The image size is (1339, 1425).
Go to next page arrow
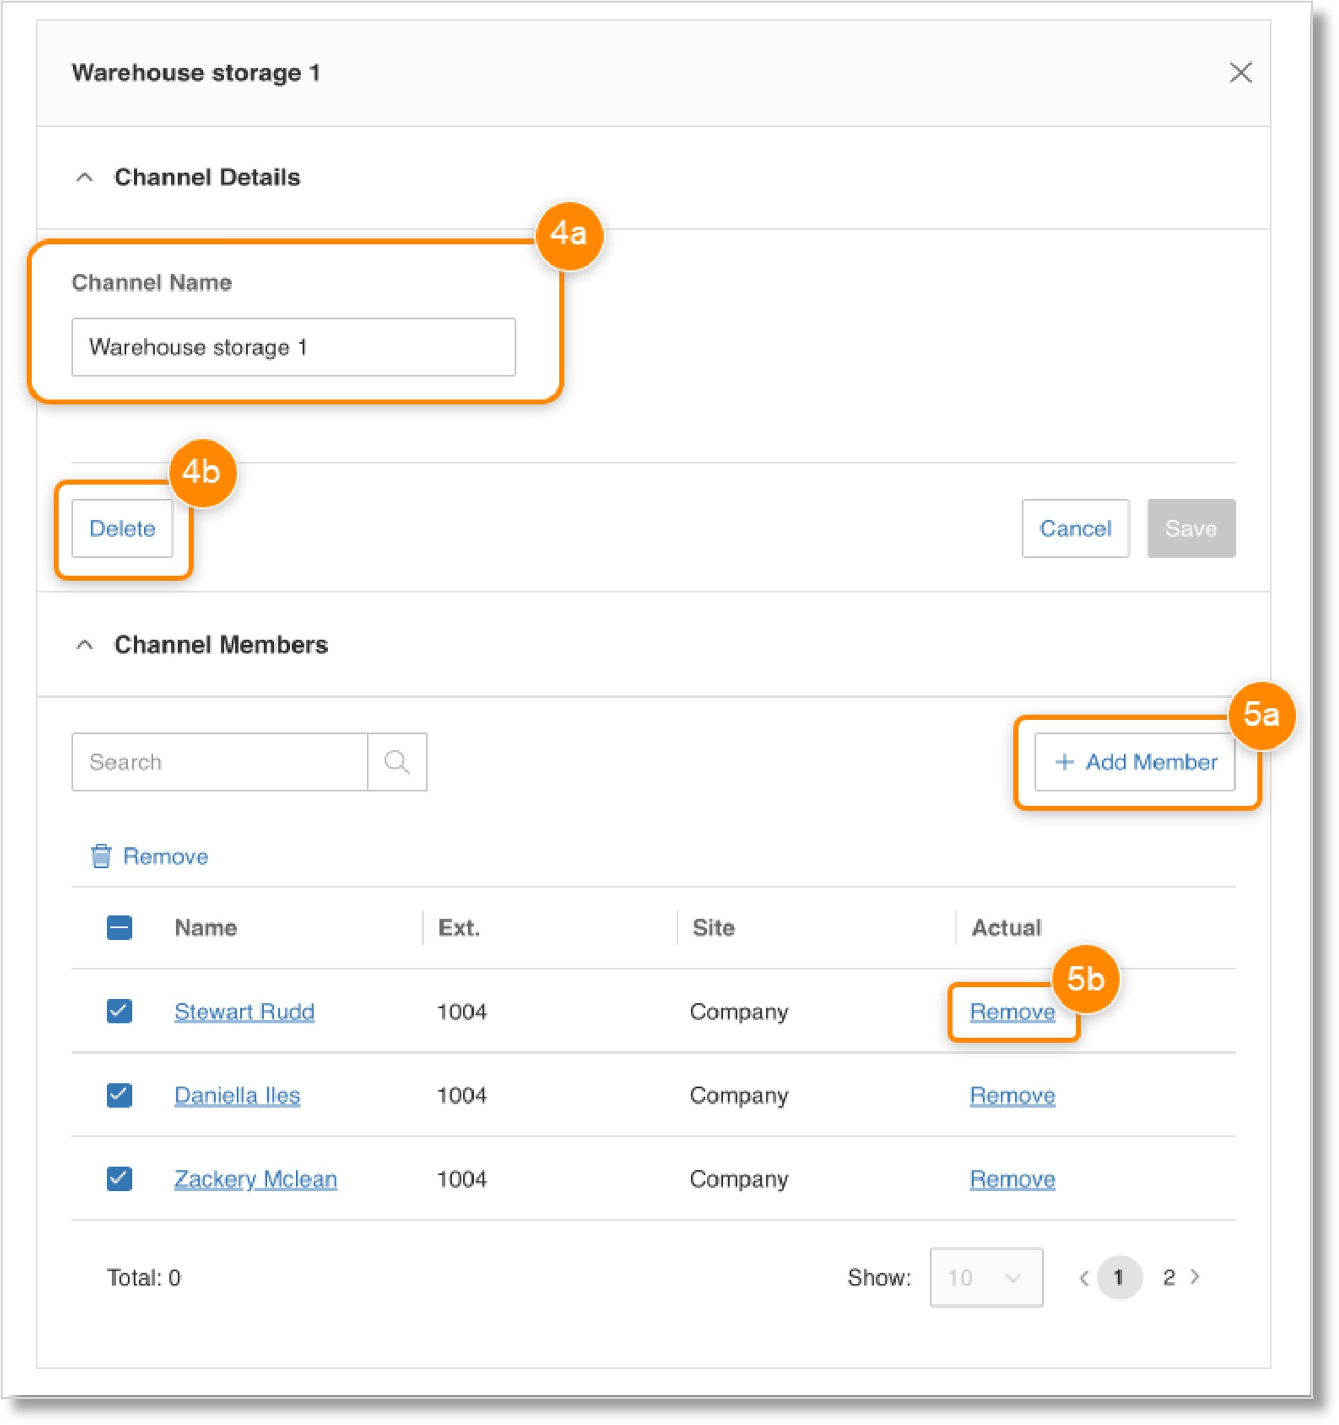coord(1195,1277)
